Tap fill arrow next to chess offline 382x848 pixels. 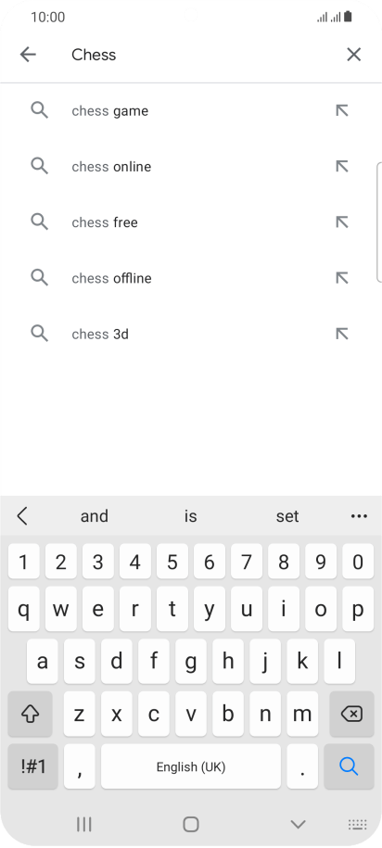(341, 277)
